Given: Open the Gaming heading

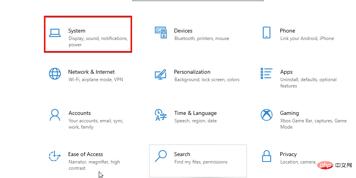Looking at the screenshot, I should click(x=289, y=113).
